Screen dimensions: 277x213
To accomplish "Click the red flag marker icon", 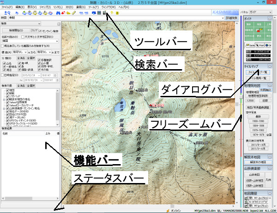I will pyautogui.click(x=63, y=13).
